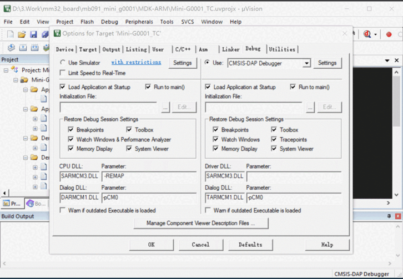Collapse the Mini-G target tree node

(16, 80)
